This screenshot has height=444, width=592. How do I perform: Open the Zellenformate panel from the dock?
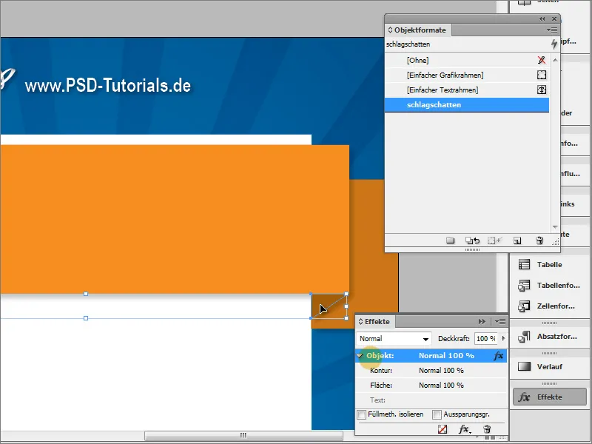point(549,306)
